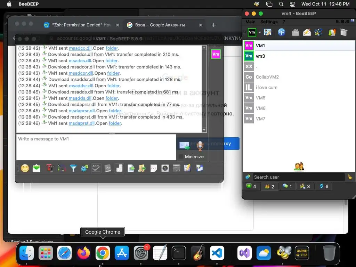Screen dimensions: 356x267
Task: Toggle the word completer dictionary icon
Action: [x=108, y=168]
